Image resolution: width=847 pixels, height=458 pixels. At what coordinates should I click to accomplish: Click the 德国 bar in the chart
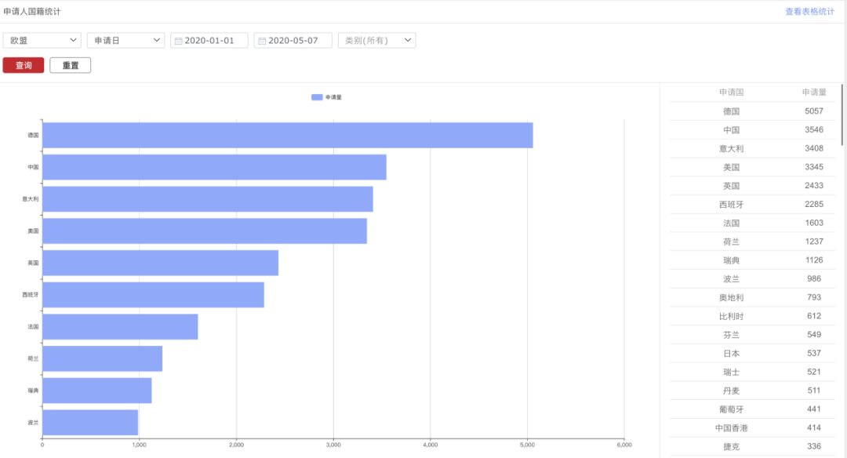pos(288,135)
